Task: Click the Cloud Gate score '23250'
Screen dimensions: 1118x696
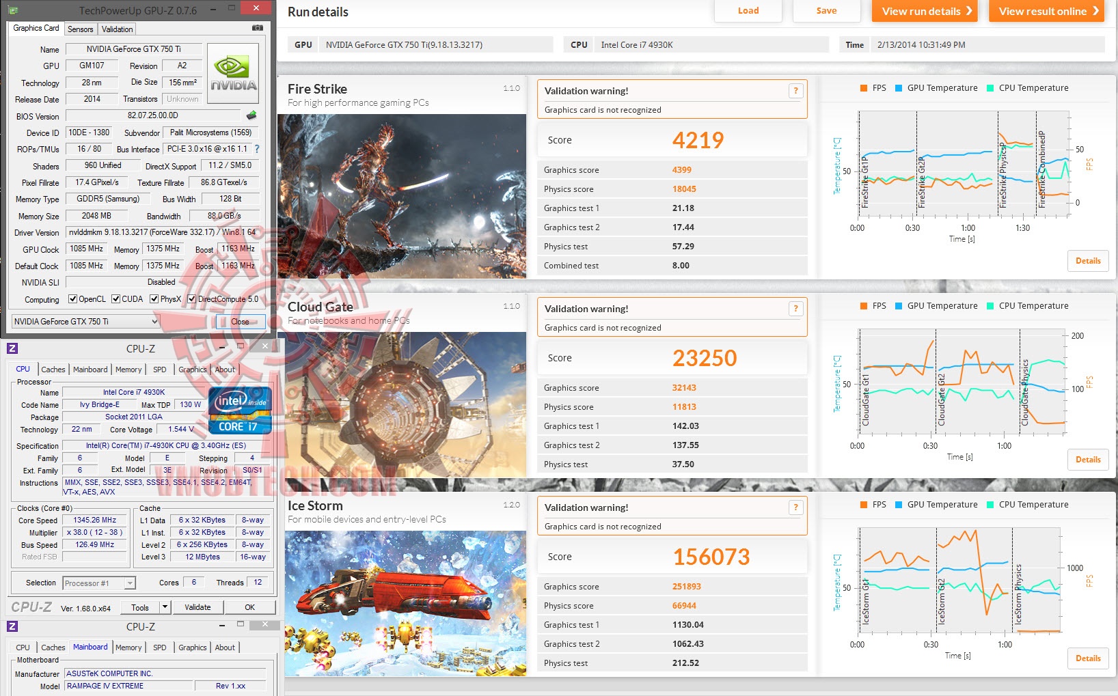Action: click(705, 358)
